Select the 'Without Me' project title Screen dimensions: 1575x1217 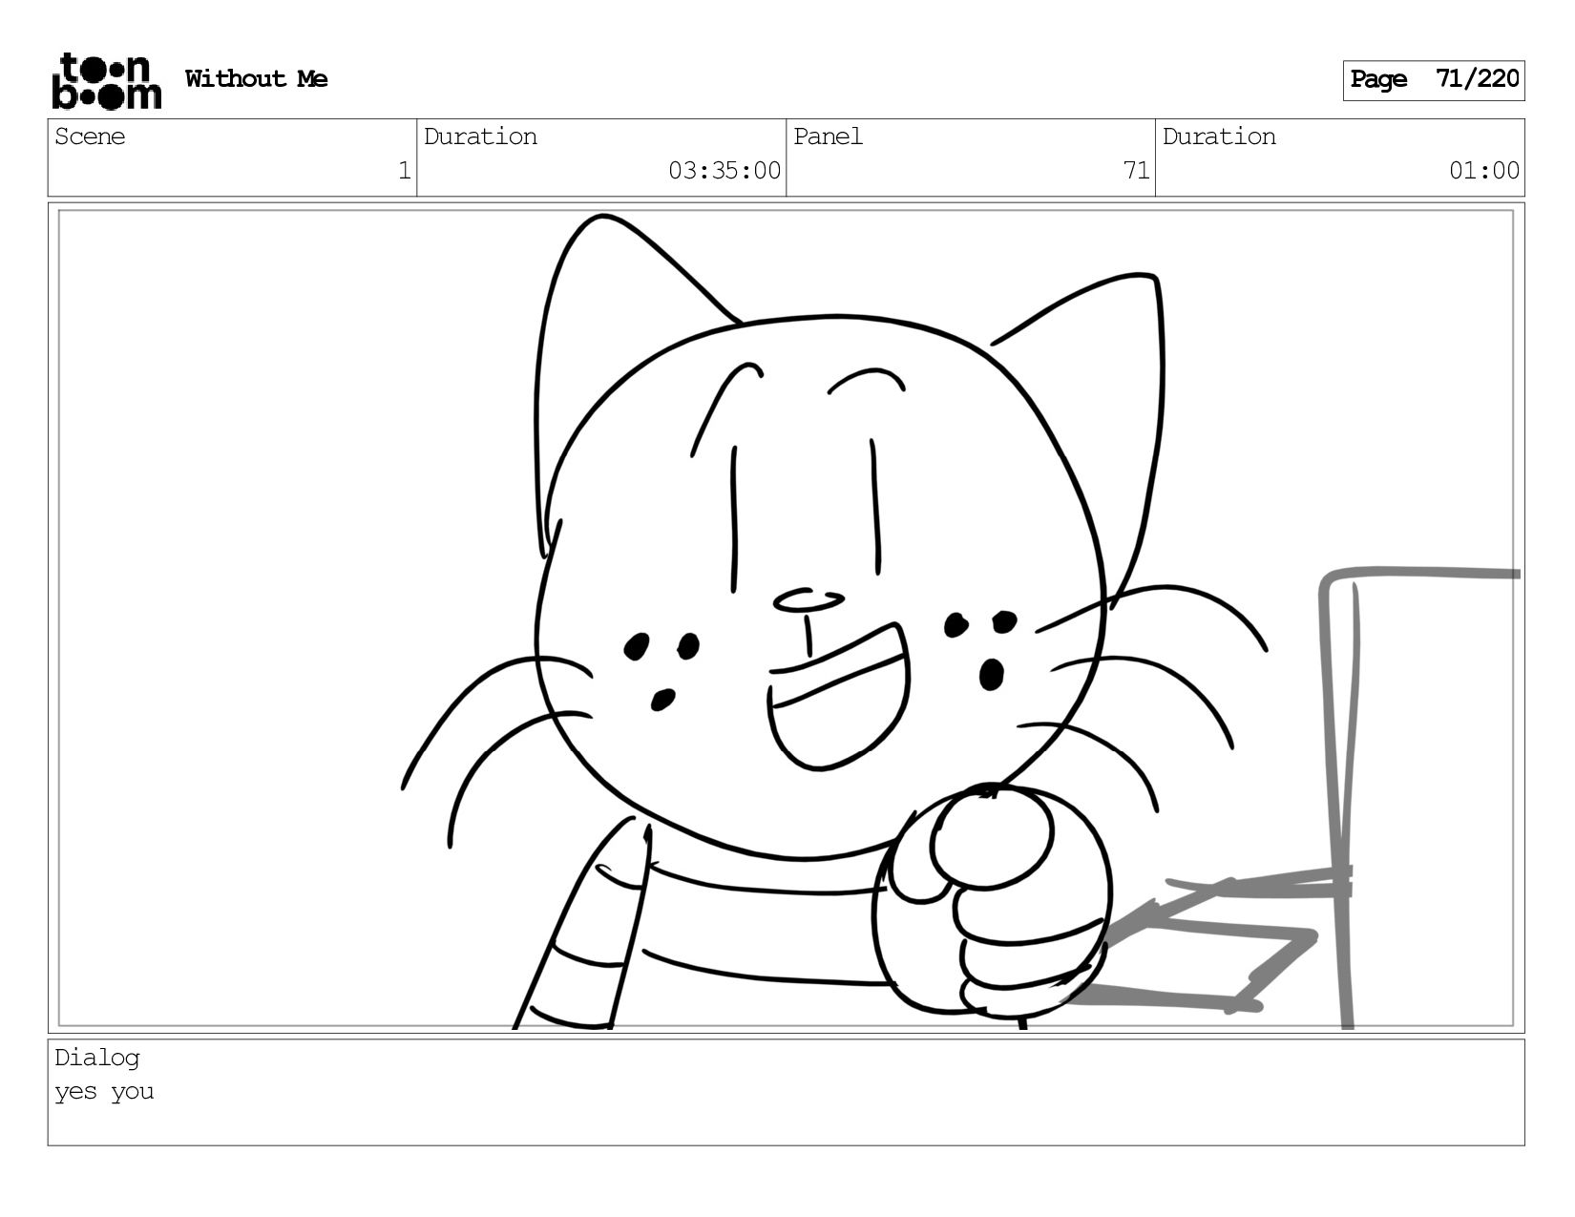tap(256, 78)
